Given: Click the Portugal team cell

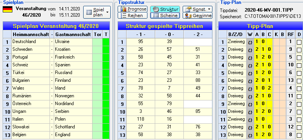Looking at the screenshot, I should [31, 57].
